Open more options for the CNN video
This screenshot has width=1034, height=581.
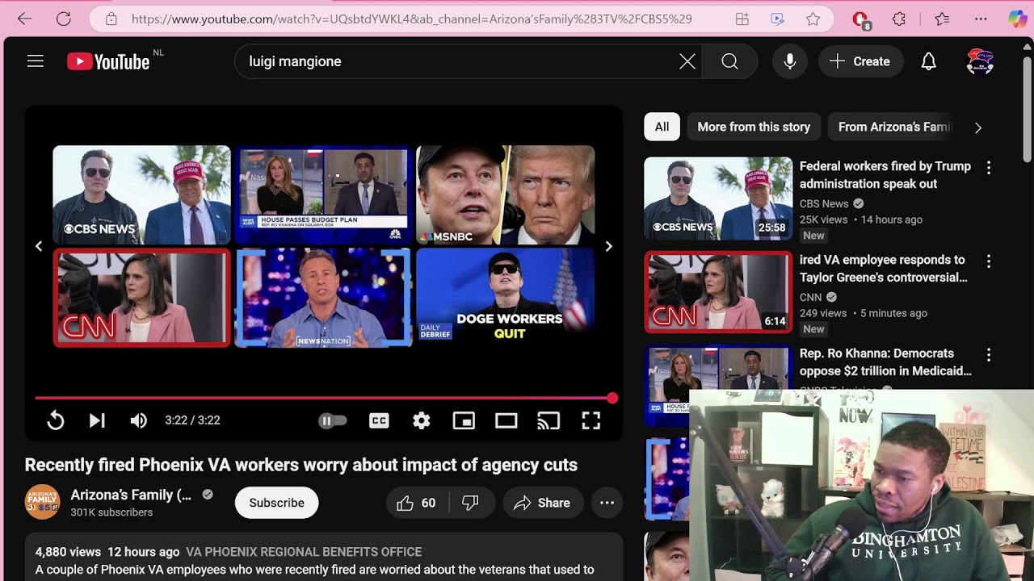click(x=989, y=261)
